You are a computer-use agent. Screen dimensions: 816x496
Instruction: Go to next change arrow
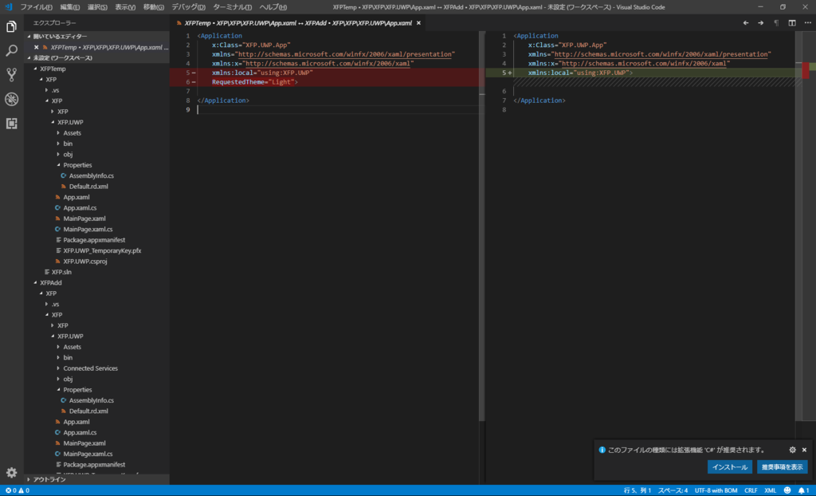(x=761, y=23)
